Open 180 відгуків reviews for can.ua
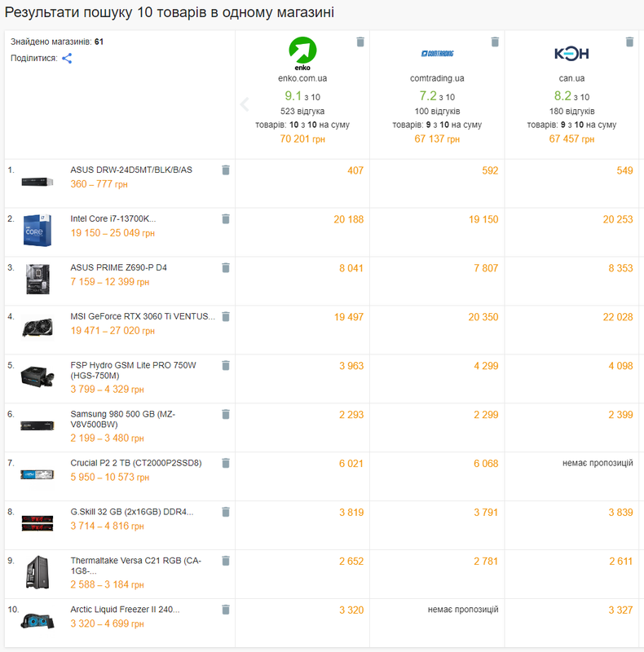 click(x=571, y=111)
